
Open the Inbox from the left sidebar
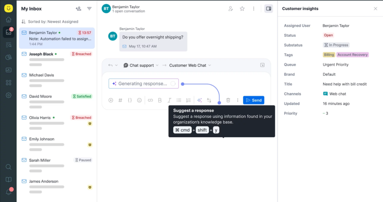tap(8, 32)
